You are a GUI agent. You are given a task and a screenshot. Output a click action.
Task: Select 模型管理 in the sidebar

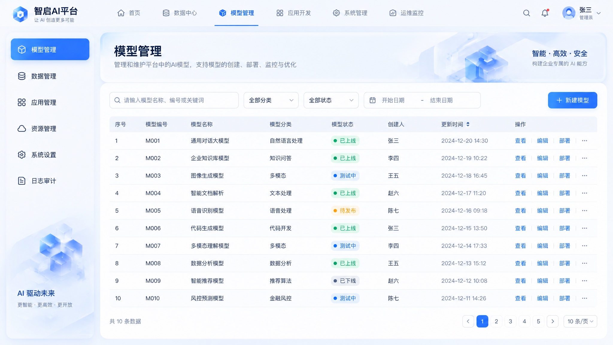pyautogui.click(x=50, y=49)
